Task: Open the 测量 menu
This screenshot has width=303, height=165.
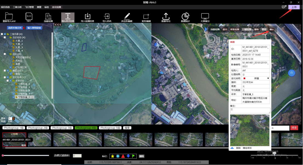Action: (x=39, y=7)
